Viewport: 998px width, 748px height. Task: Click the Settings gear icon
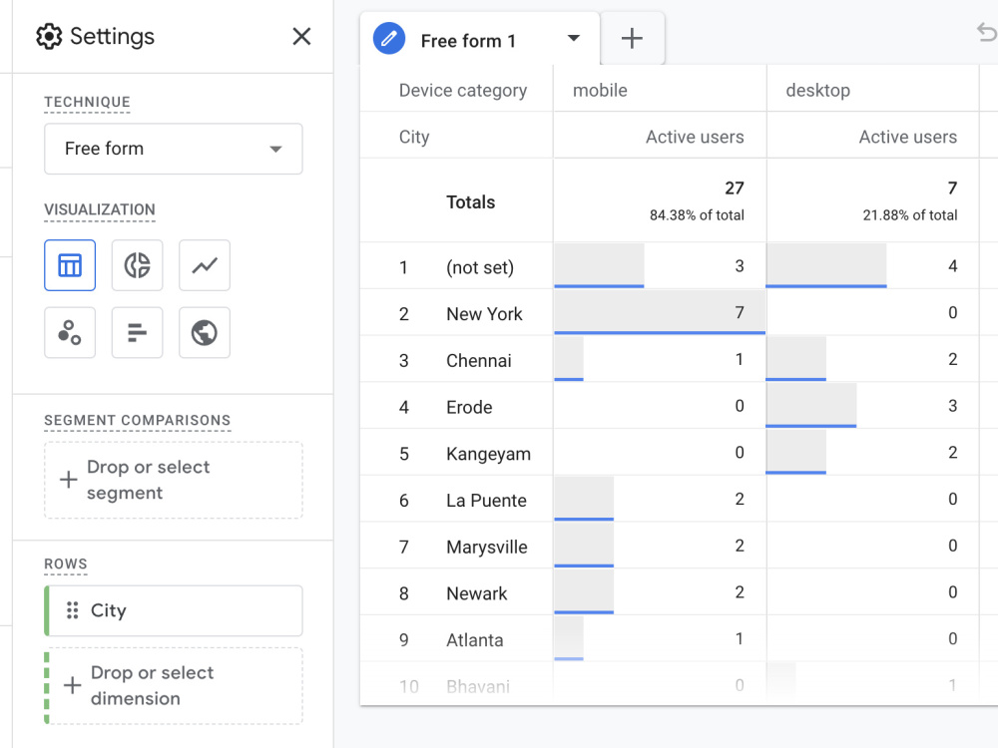pos(49,36)
